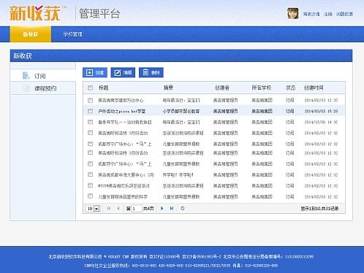Sort the table by the 摘要 column header

(168, 88)
